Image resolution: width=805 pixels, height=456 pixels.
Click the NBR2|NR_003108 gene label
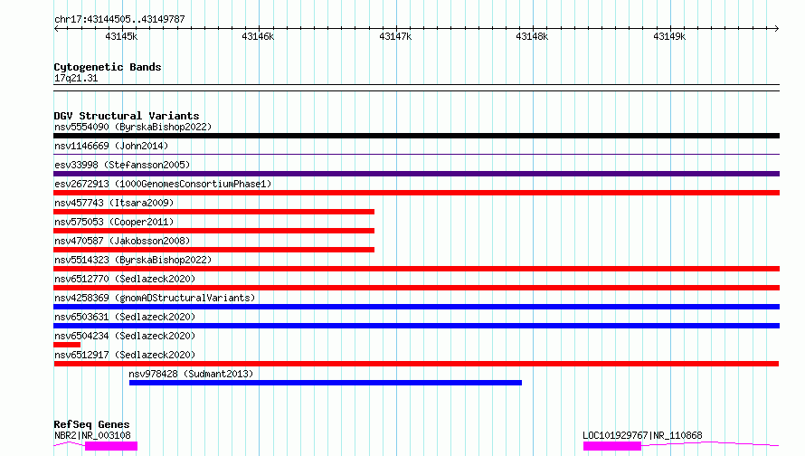pos(92,435)
